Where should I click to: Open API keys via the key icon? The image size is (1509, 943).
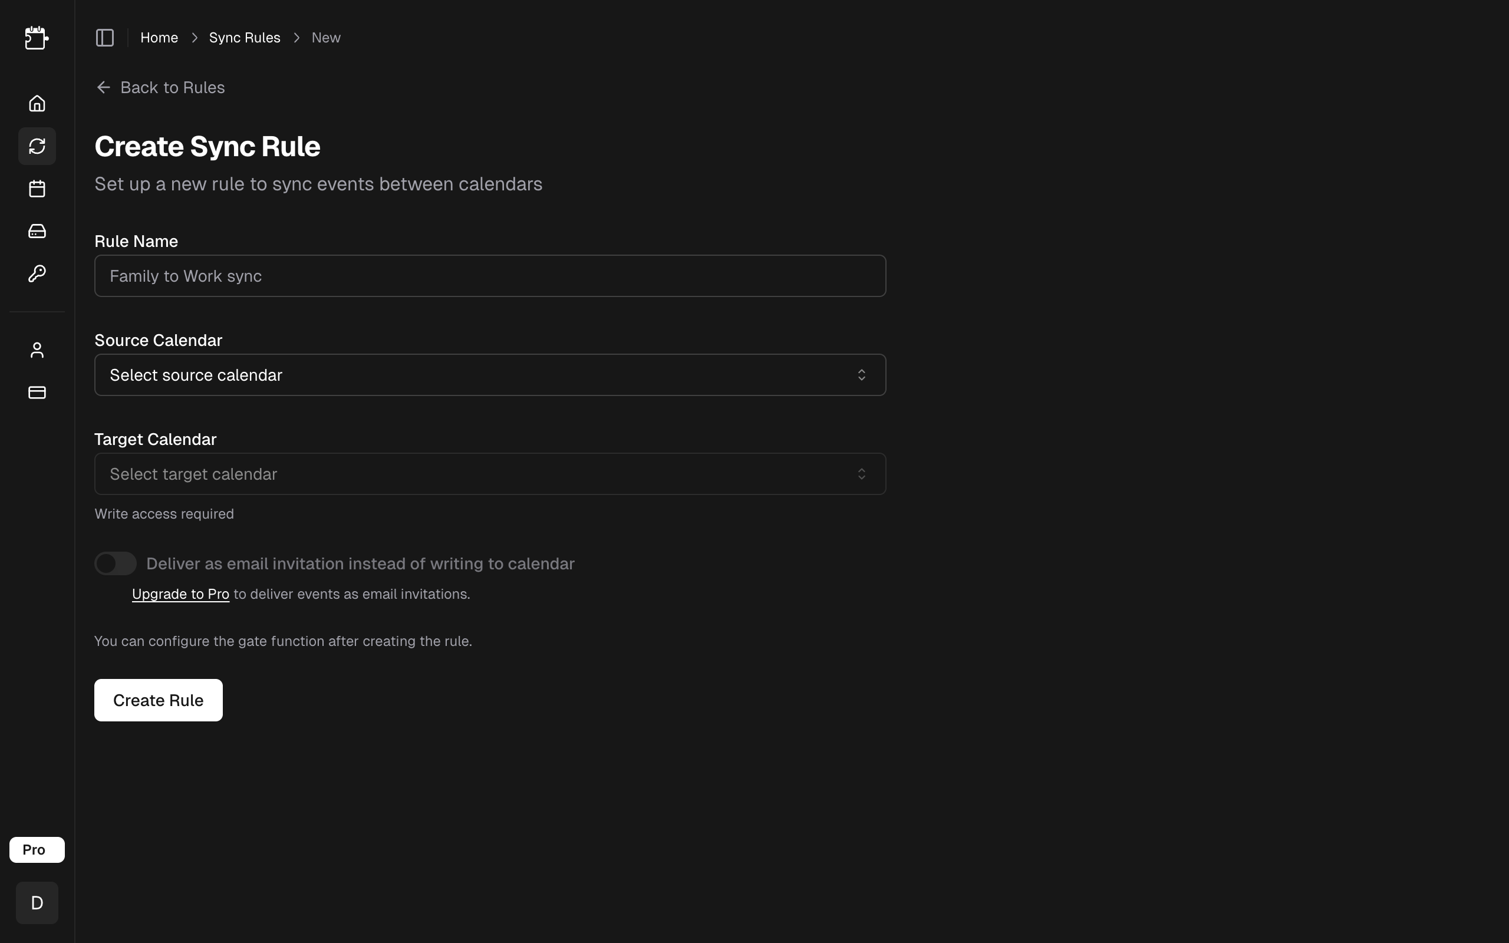point(36,273)
